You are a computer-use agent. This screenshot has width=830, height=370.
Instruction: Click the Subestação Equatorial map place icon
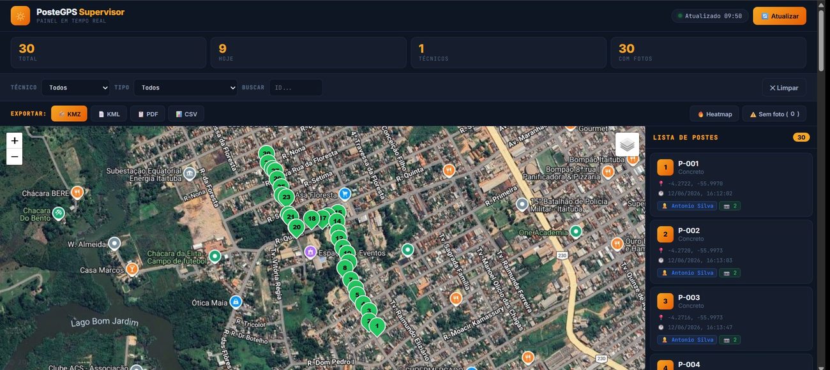[x=190, y=173]
